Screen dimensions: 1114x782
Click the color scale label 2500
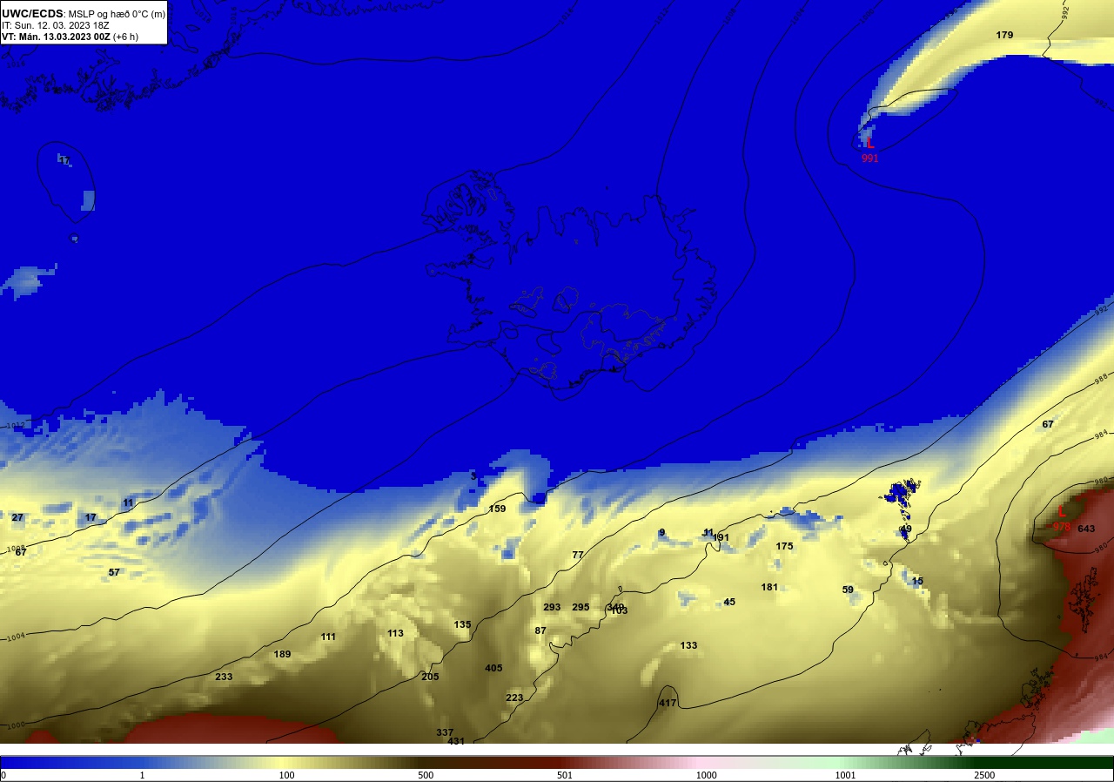coord(984,775)
